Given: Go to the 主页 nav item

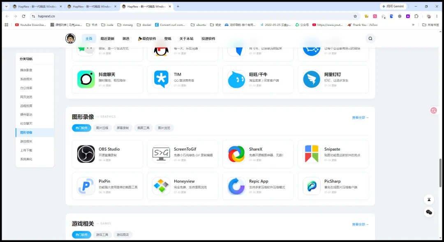Looking at the screenshot, I should click(89, 39).
